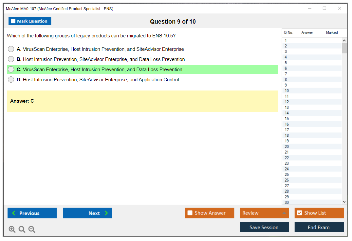This screenshot has width=352, height=241.
Task: Click the zoom in magnifier icon
Action: [12, 230]
